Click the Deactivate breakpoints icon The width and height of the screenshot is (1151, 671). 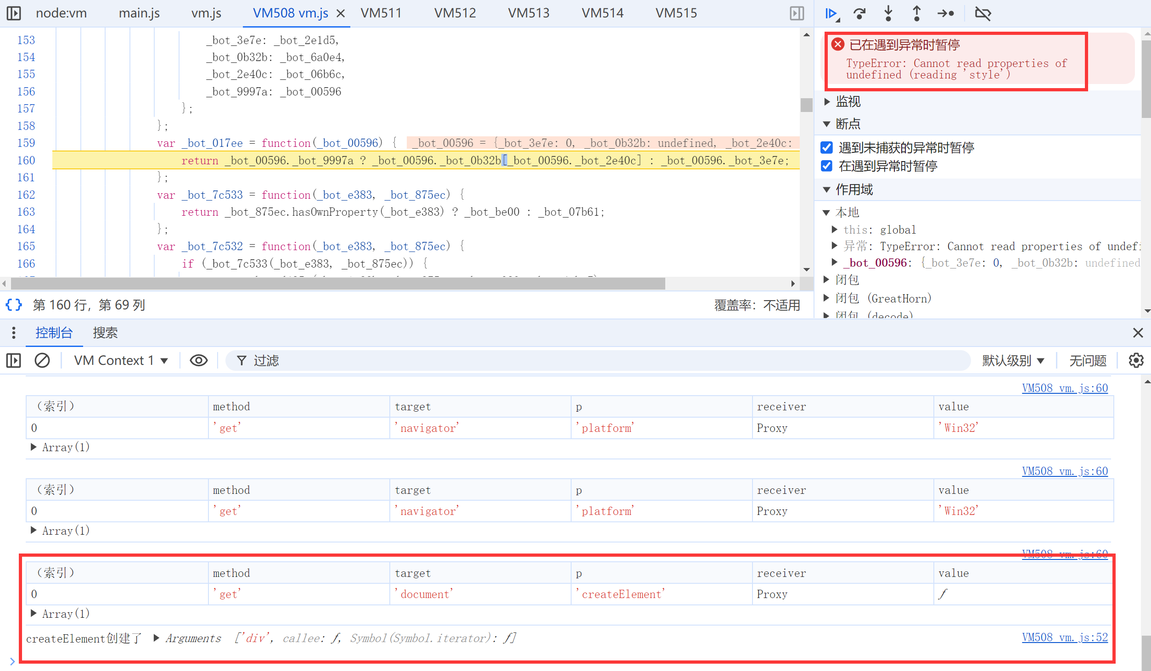pyautogui.click(x=983, y=13)
